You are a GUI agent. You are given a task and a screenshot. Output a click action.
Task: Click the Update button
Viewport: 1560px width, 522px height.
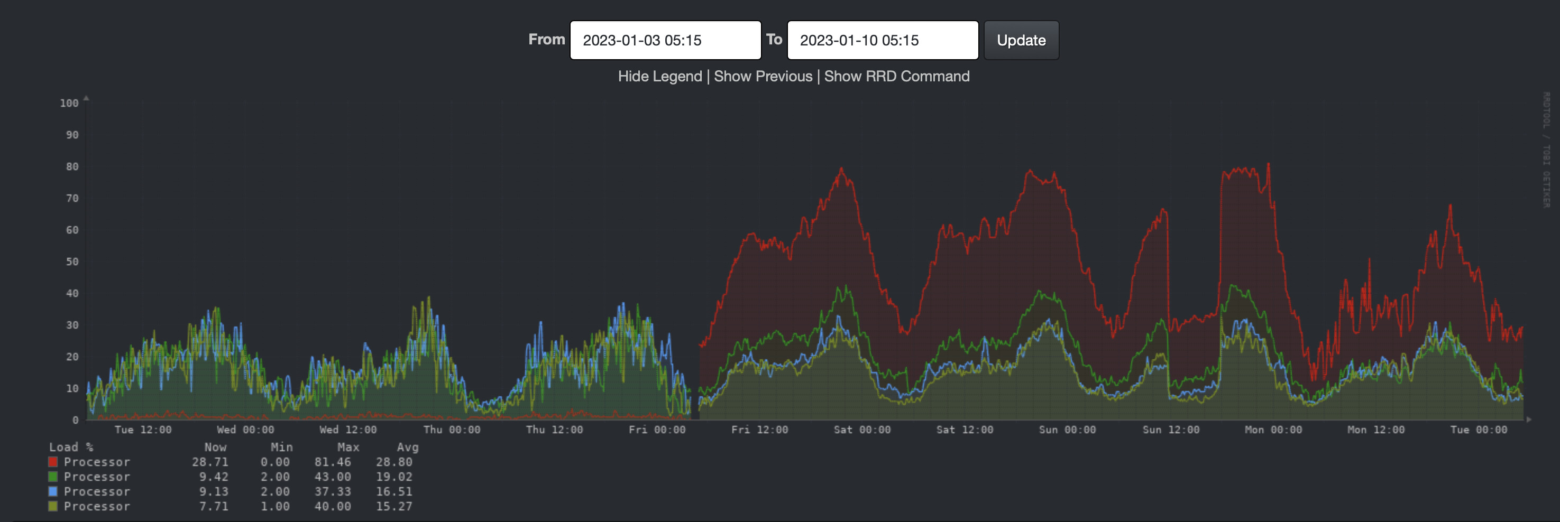tap(1021, 40)
